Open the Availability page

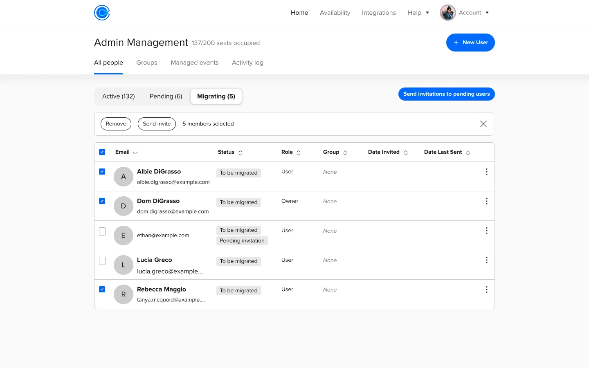pos(335,13)
